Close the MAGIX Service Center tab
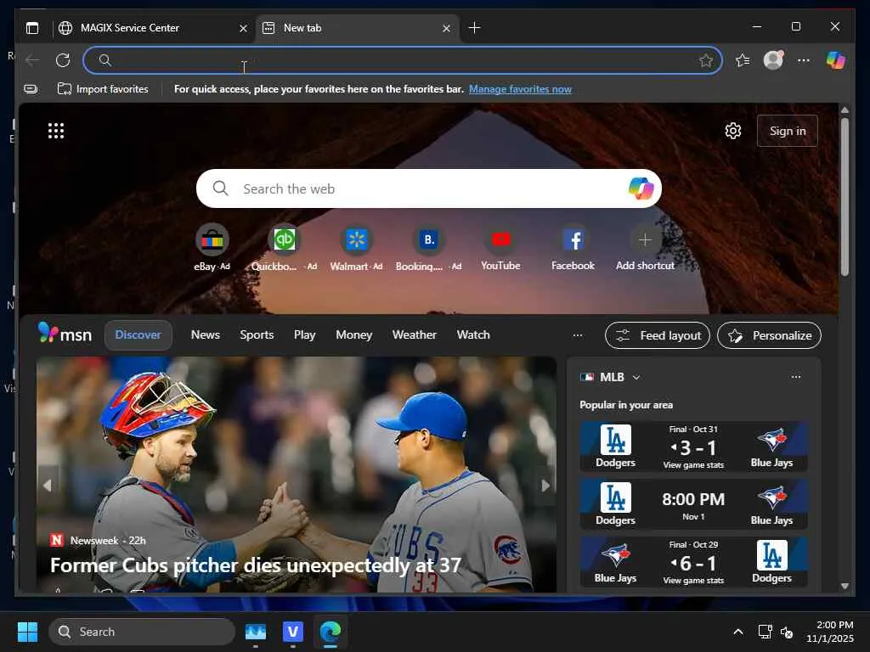This screenshot has width=870, height=652. click(243, 28)
